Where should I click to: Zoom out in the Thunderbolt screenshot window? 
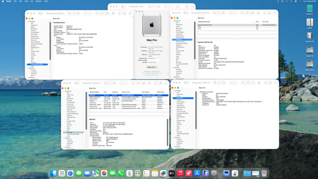click(69, 13)
